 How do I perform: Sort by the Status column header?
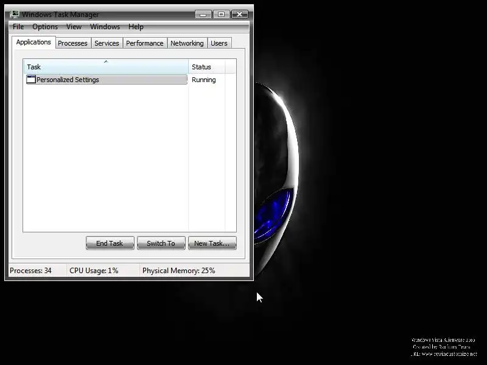206,67
